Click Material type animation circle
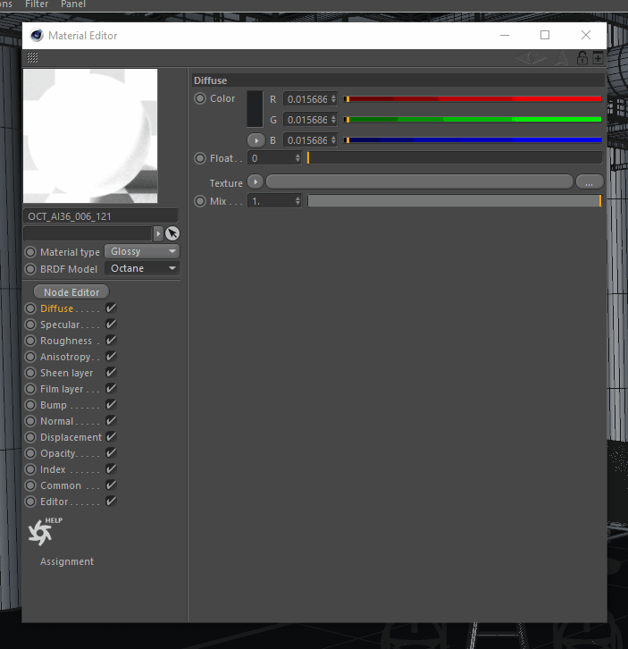Image resolution: width=628 pixels, height=649 pixels. click(30, 252)
